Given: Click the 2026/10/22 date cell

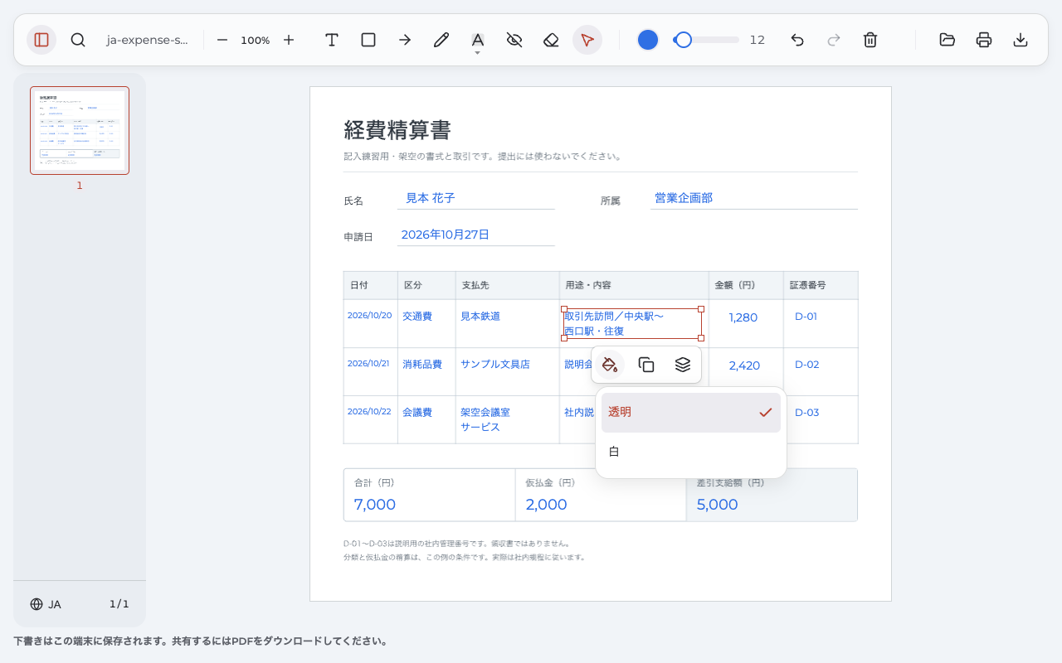Looking at the screenshot, I should [x=369, y=412].
